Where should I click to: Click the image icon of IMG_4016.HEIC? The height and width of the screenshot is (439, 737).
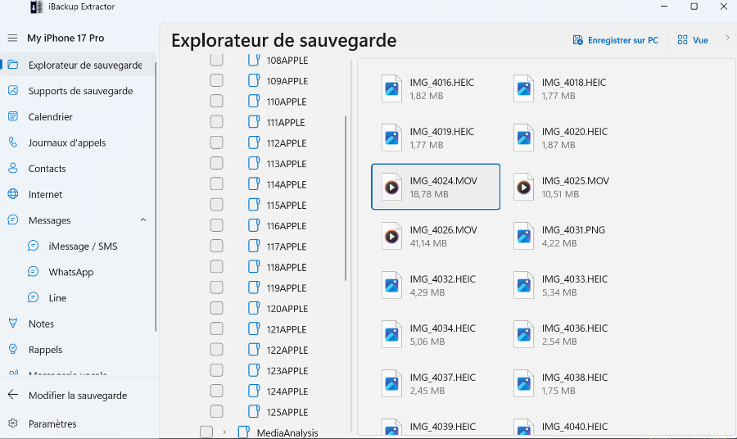[391, 88]
